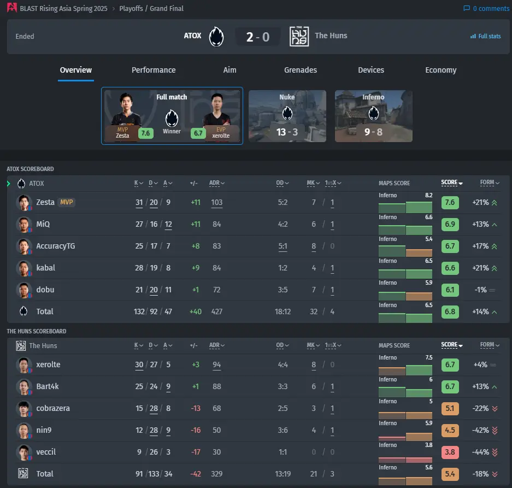
Task: Click Zesta's 7.6 score badge in scoreboard
Action: [450, 203]
